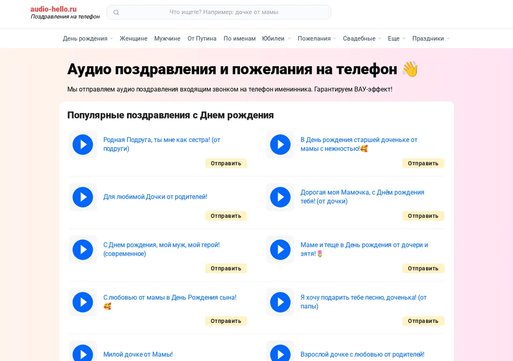This screenshot has height=361, width=513.
Task: Expand the Праздники dropdown menu
Action: point(431,38)
